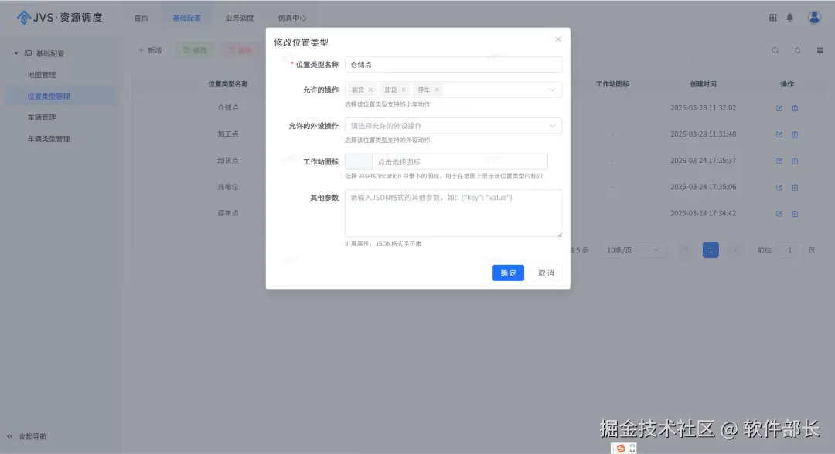The height and width of the screenshot is (454, 835).
Task: Open table search via magnifier icon
Action: click(775, 50)
